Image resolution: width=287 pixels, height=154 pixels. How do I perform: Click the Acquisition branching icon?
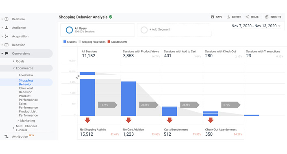7,36
